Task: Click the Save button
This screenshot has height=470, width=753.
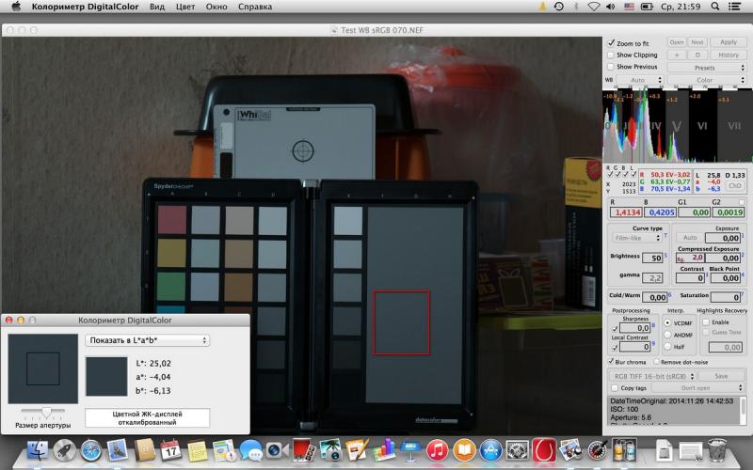Action: pyautogui.click(x=721, y=376)
